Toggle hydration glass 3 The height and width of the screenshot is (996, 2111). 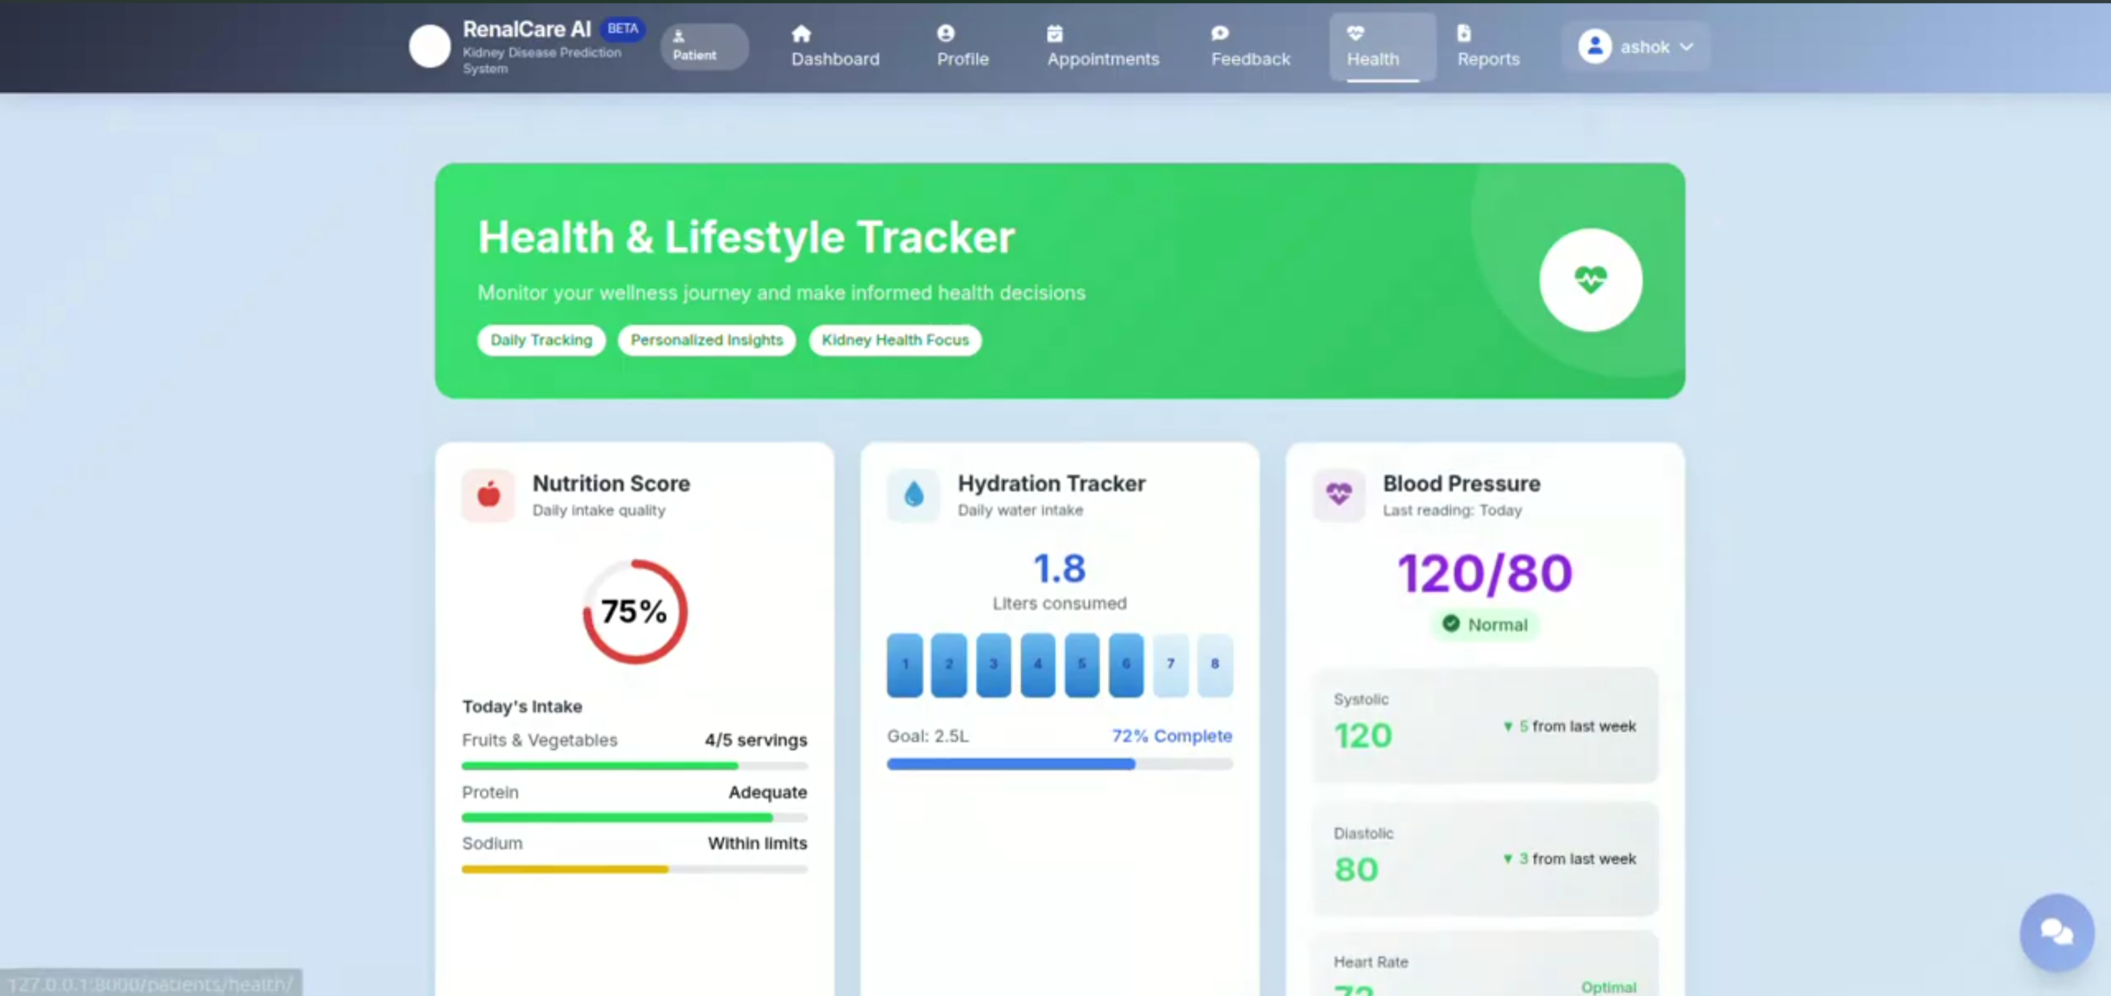pyautogui.click(x=993, y=664)
